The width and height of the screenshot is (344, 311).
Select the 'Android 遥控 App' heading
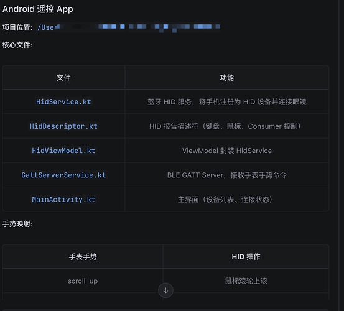click(38, 9)
